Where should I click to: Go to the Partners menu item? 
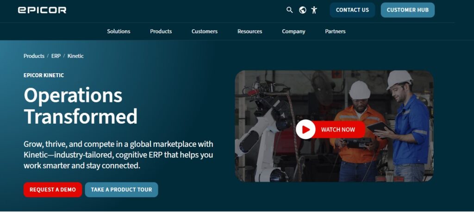click(335, 31)
